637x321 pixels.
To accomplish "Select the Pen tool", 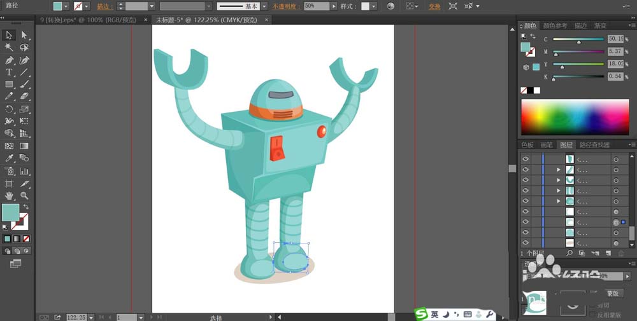I will click(x=9, y=60).
